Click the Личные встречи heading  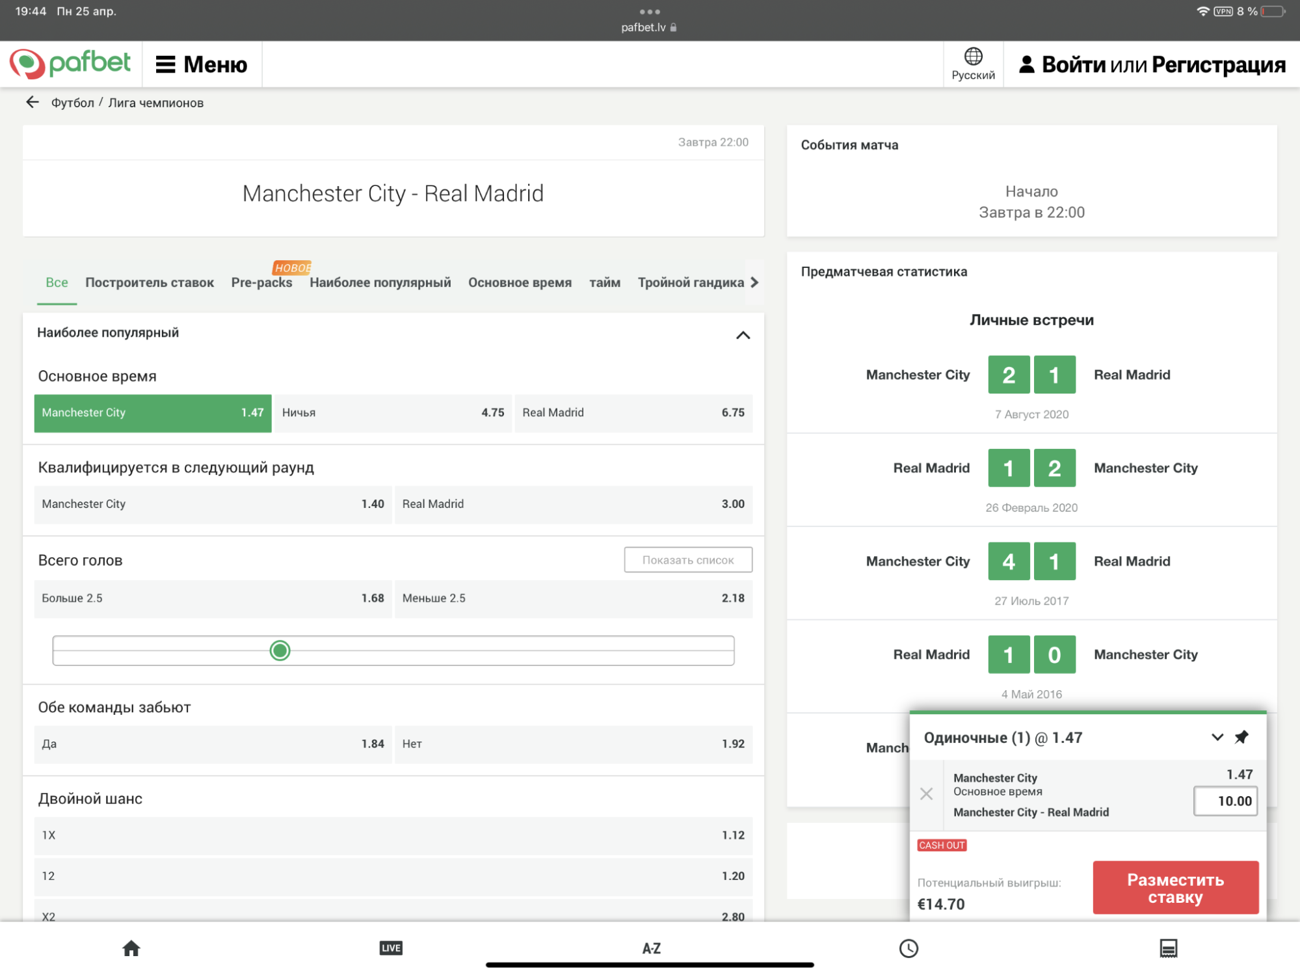[x=1031, y=320]
